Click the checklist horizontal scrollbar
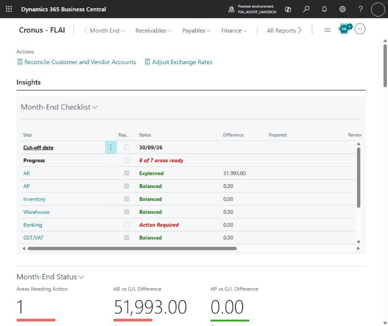This screenshot has height=326, width=388. coord(132,248)
